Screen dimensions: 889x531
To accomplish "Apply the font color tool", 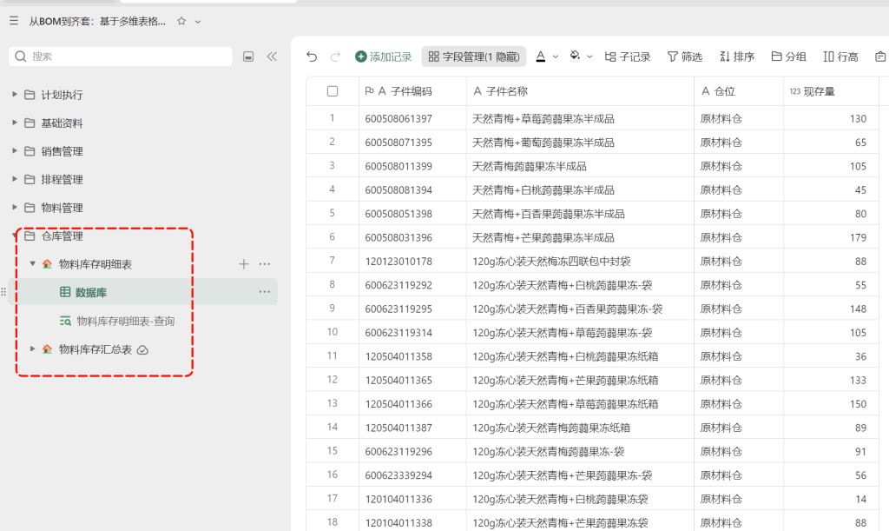I will click(541, 56).
